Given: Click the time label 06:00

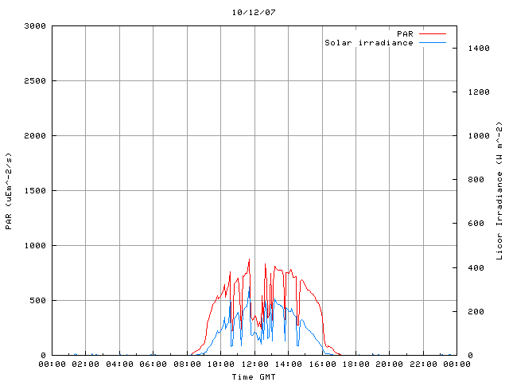Looking at the screenshot, I should point(153,364).
